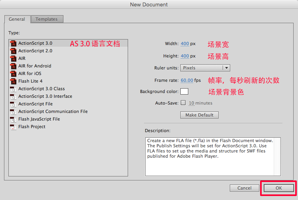Screen dimensions: 298x200
Task: Open the Ruler units Pixels dropdown
Action: 205,68
